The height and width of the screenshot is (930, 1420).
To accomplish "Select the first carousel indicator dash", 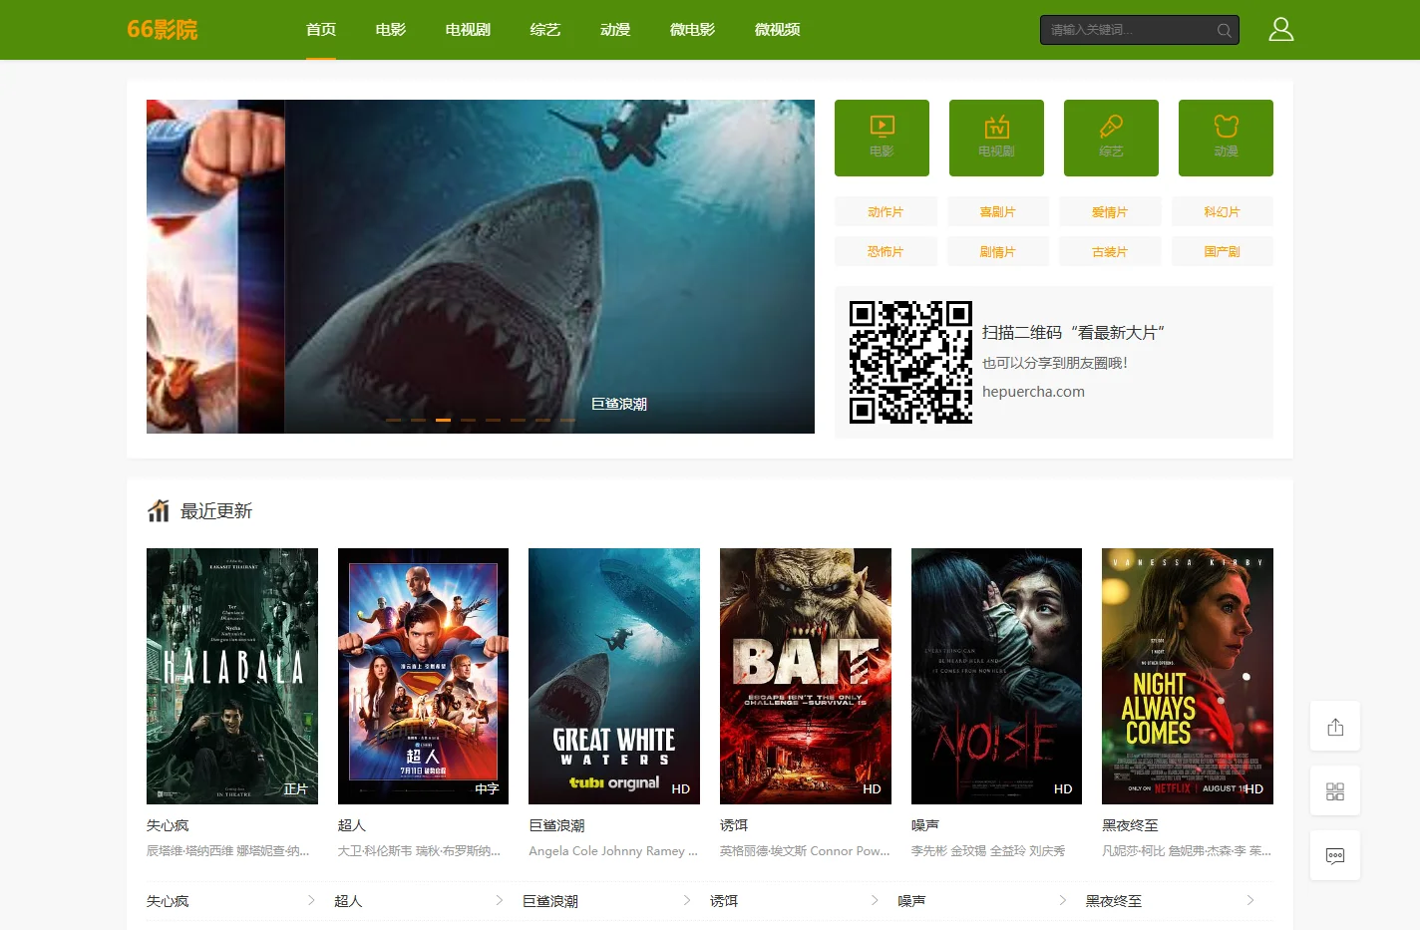I will [393, 420].
